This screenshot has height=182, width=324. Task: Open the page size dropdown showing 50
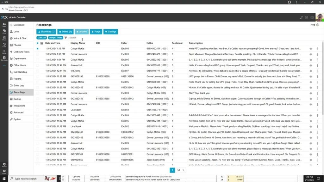pyautogui.click(x=181, y=170)
